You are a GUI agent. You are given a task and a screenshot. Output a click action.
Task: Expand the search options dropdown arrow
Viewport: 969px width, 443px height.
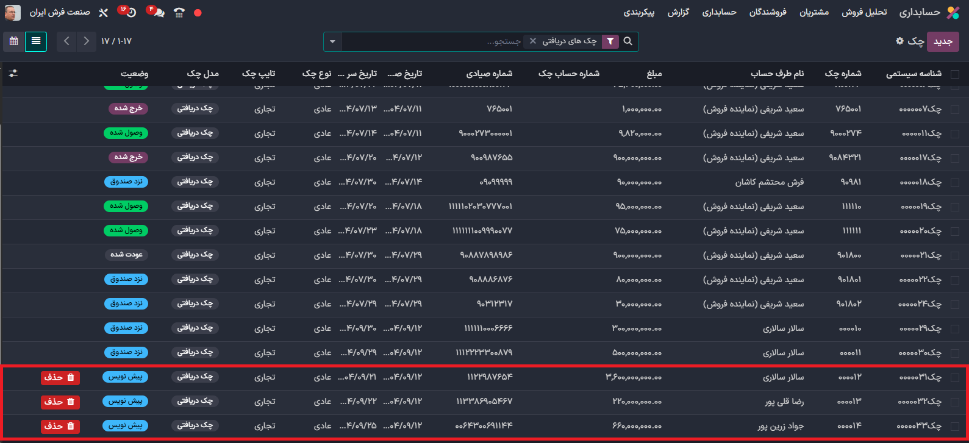tap(332, 41)
